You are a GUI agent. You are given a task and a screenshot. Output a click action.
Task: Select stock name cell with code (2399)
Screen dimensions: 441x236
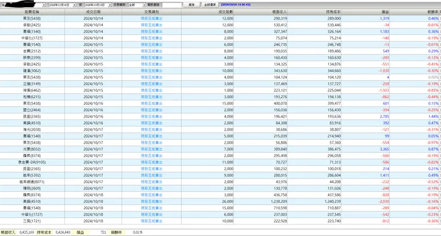point(32,58)
